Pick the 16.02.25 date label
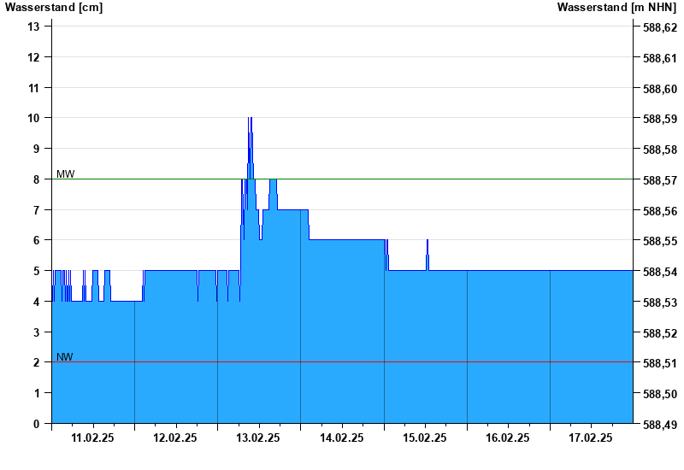Image resolution: width=684 pixels, height=470 pixels. coord(507,438)
